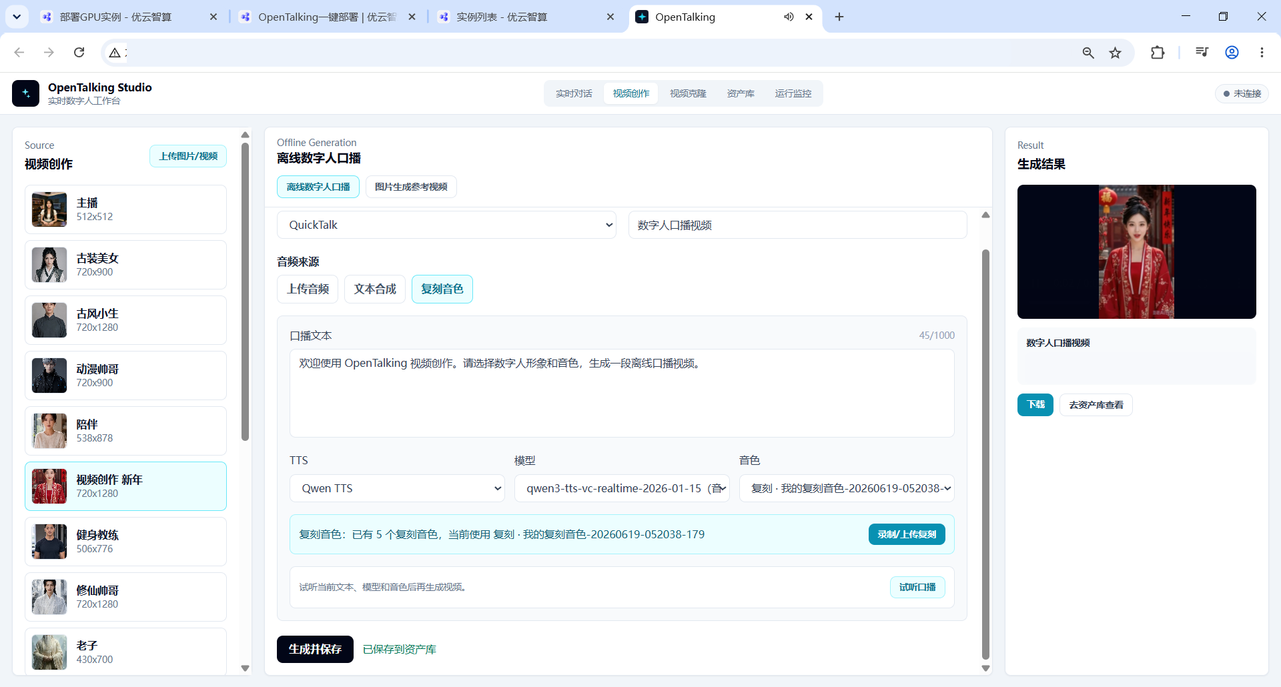The height and width of the screenshot is (687, 1281).
Task: Select the 视频创作 新年 avatar card
Action: point(125,486)
